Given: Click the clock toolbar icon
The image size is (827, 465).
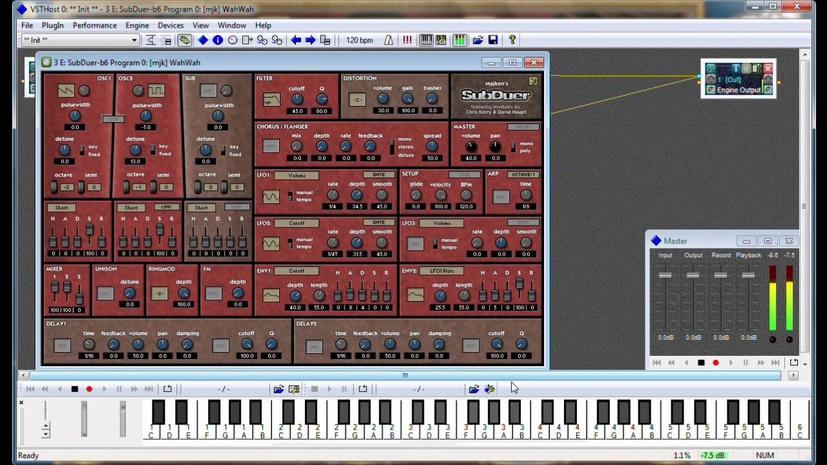Looking at the screenshot, I should [233, 40].
